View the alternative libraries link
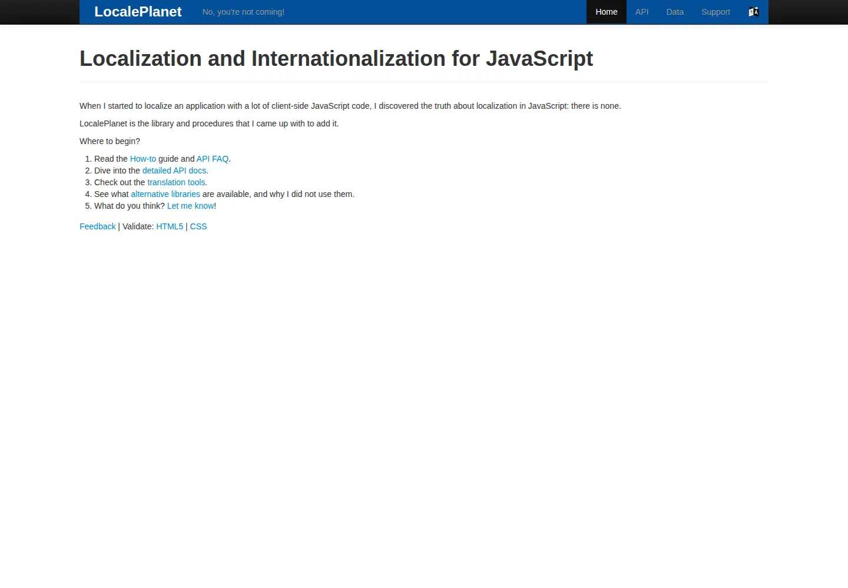This screenshot has height=588, width=848. point(165,194)
